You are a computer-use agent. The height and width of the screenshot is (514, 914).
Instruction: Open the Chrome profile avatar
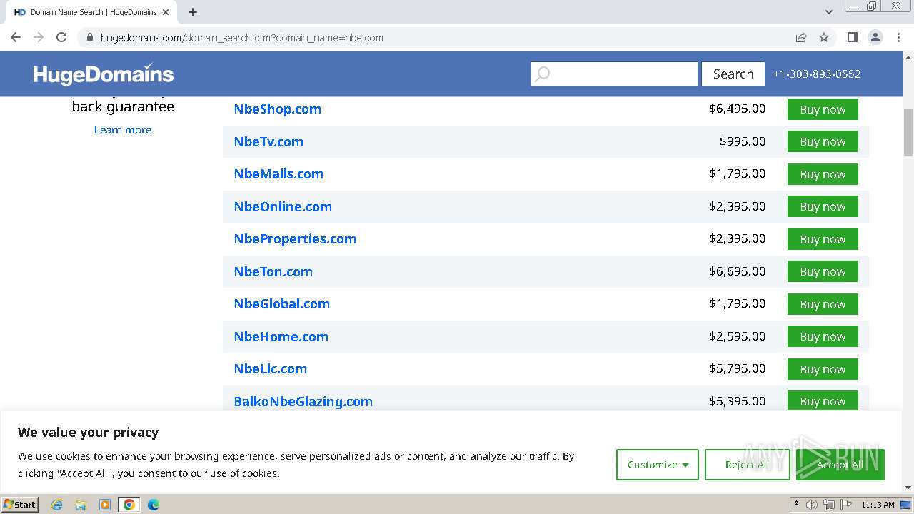click(875, 37)
